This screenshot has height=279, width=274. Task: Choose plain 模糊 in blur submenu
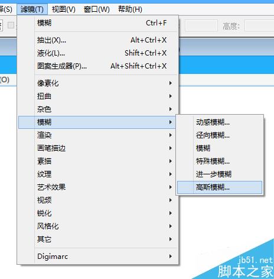[x=220, y=148]
